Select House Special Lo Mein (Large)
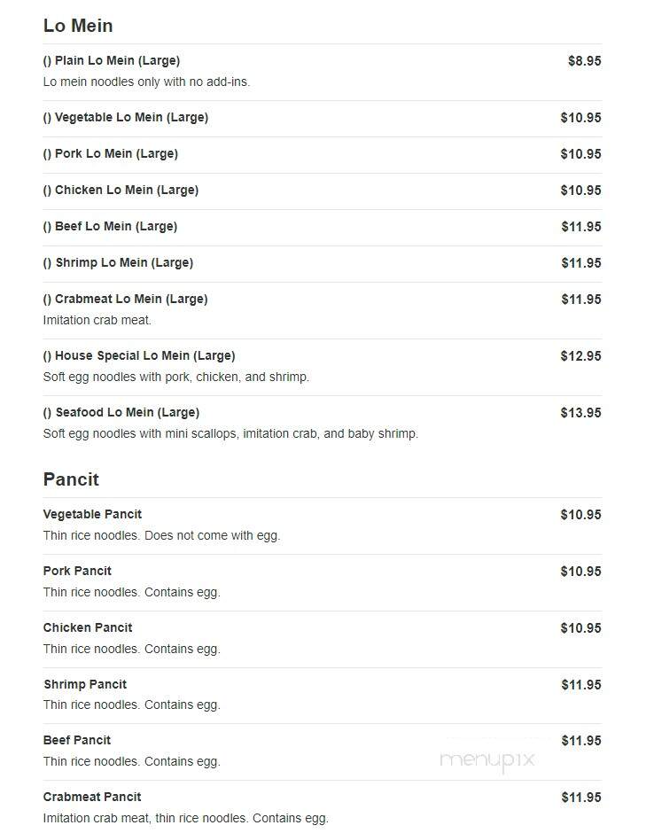 pyautogui.click(x=322, y=367)
